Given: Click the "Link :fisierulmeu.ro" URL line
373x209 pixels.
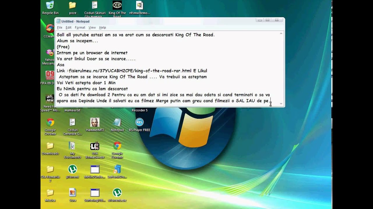Looking at the screenshot, I should (132, 71).
